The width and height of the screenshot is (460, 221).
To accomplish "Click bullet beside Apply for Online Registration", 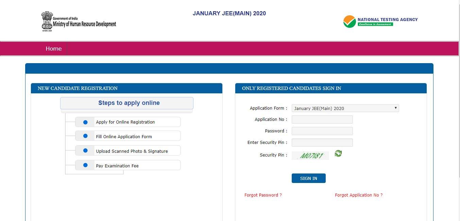I will tap(85, 122).
